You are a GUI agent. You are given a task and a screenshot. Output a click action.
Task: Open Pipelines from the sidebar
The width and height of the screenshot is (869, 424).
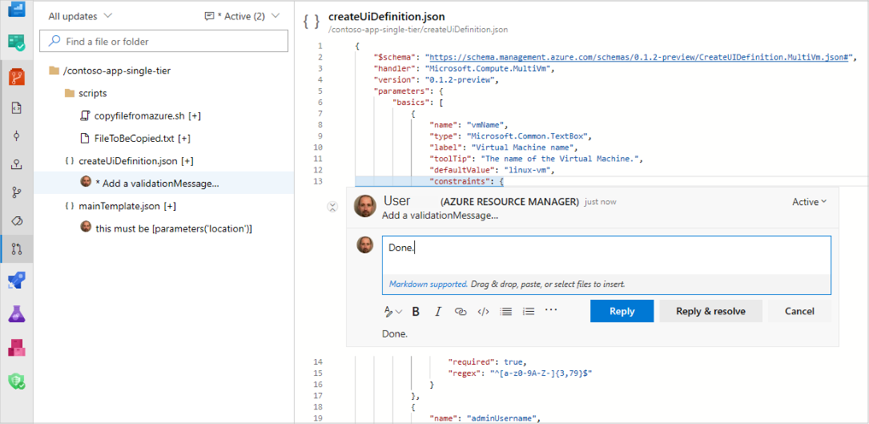[x=17, y=281]
